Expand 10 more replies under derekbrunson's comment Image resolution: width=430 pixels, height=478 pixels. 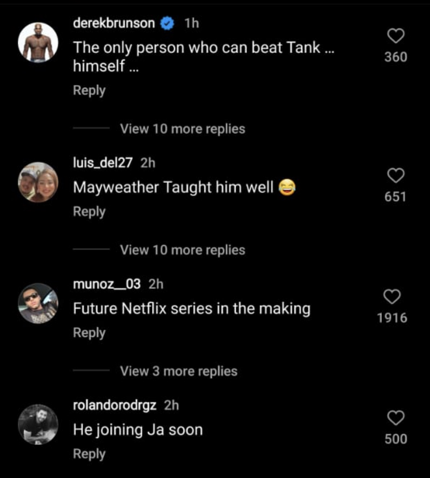coord(182,128)
